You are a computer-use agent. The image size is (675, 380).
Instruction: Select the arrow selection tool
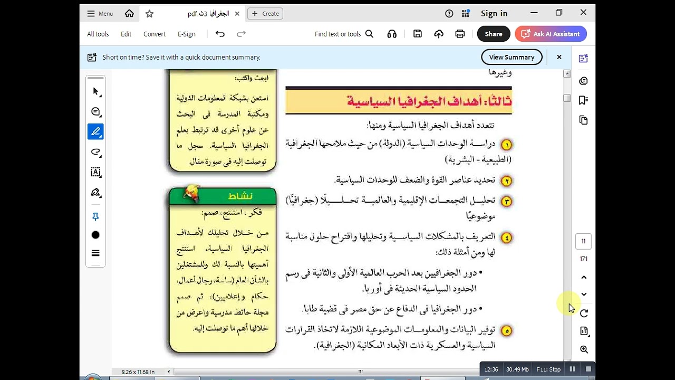(95, 92)
